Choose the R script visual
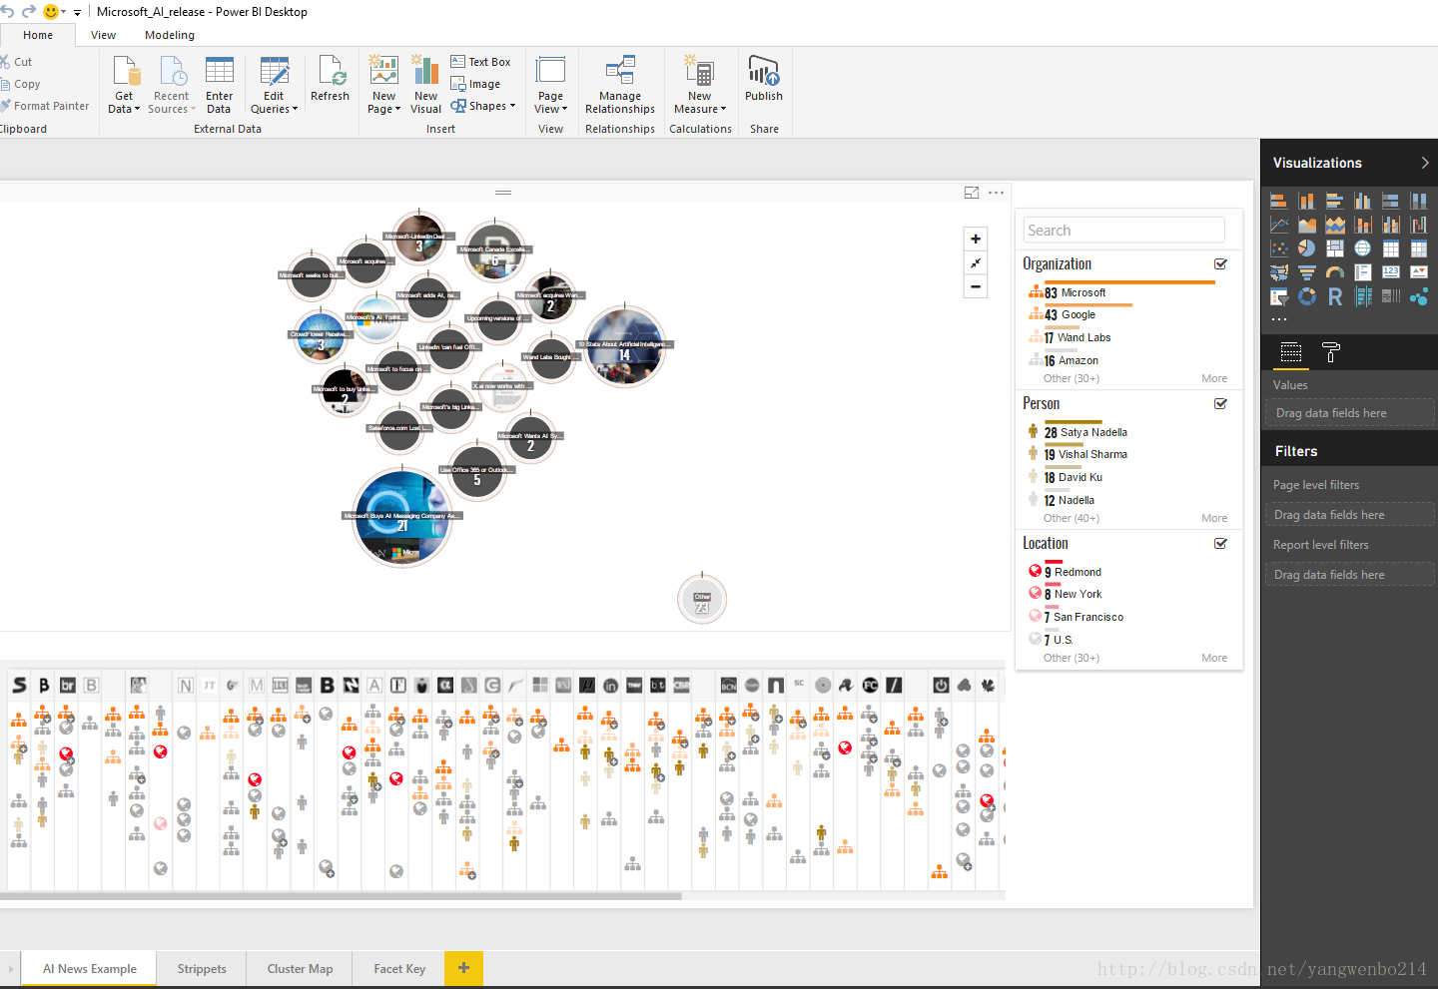The height and width of the screenshot is (989, 1438). click(1334, 296)
